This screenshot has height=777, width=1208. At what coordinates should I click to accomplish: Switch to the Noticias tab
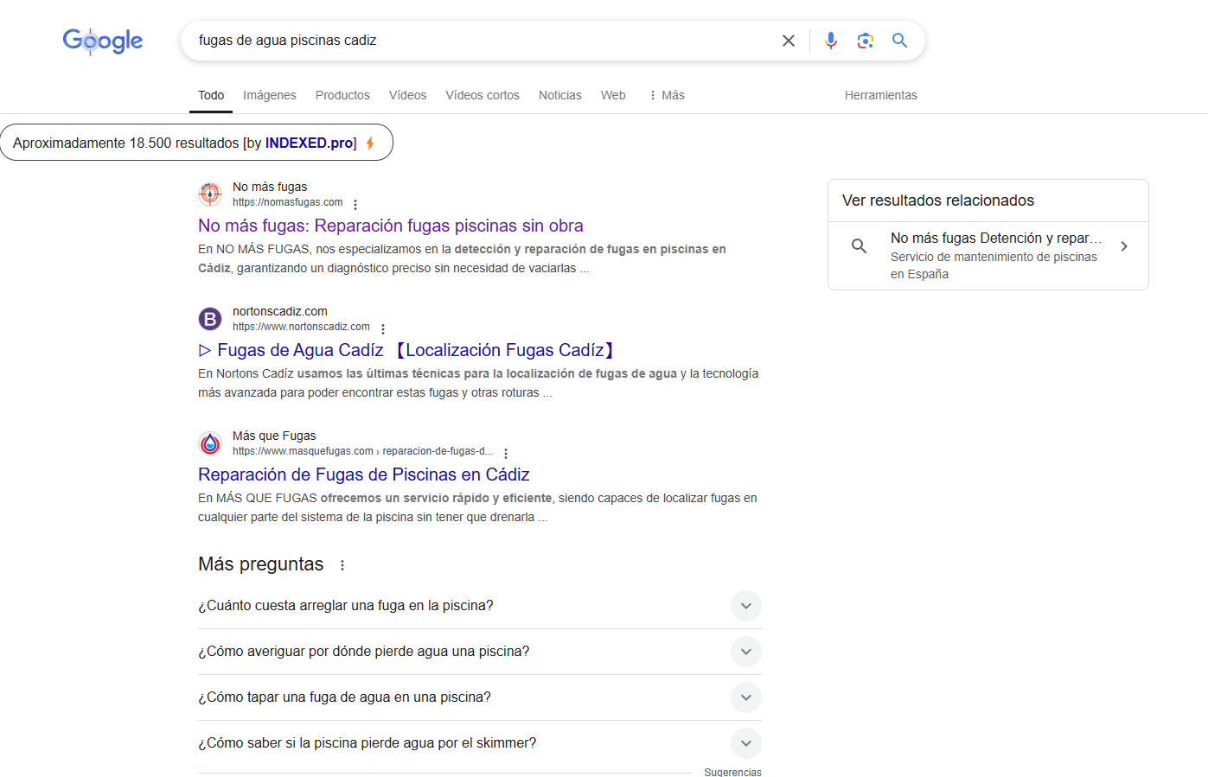point(559,95)
